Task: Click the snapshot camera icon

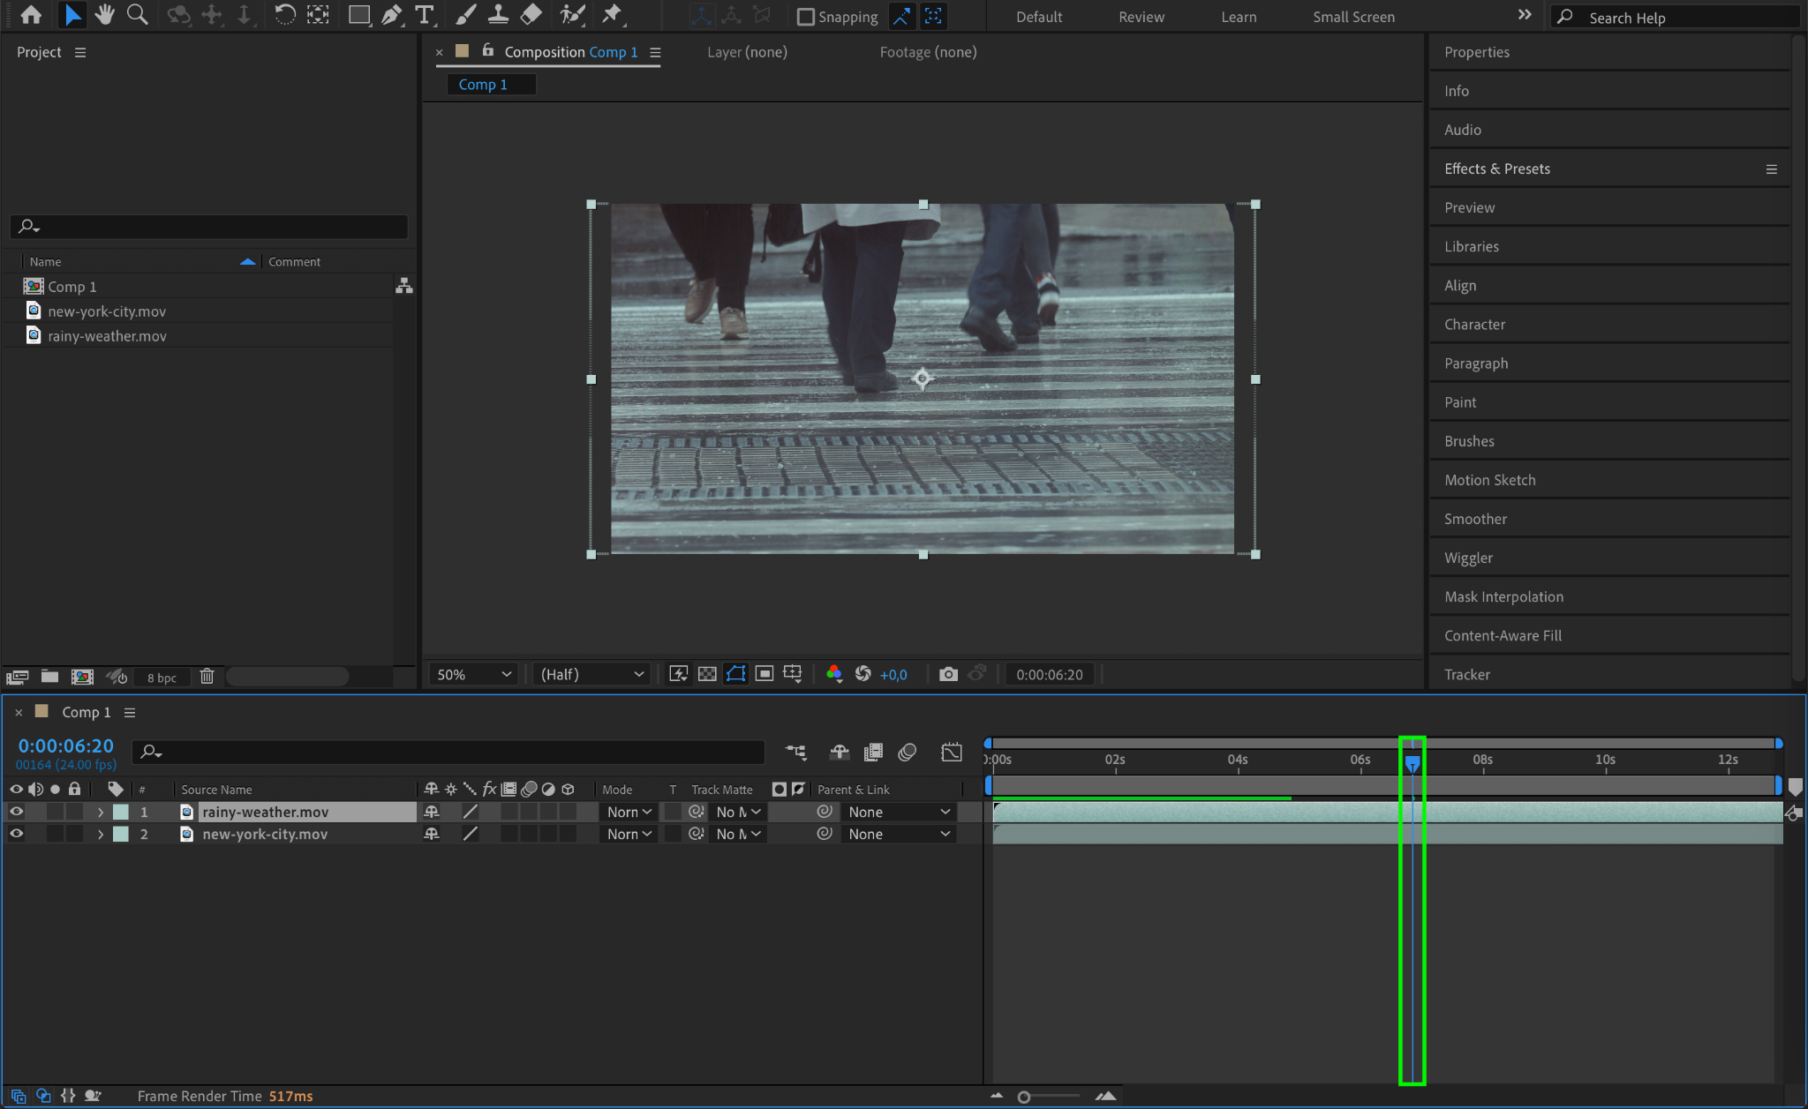Action: (948, 674)
